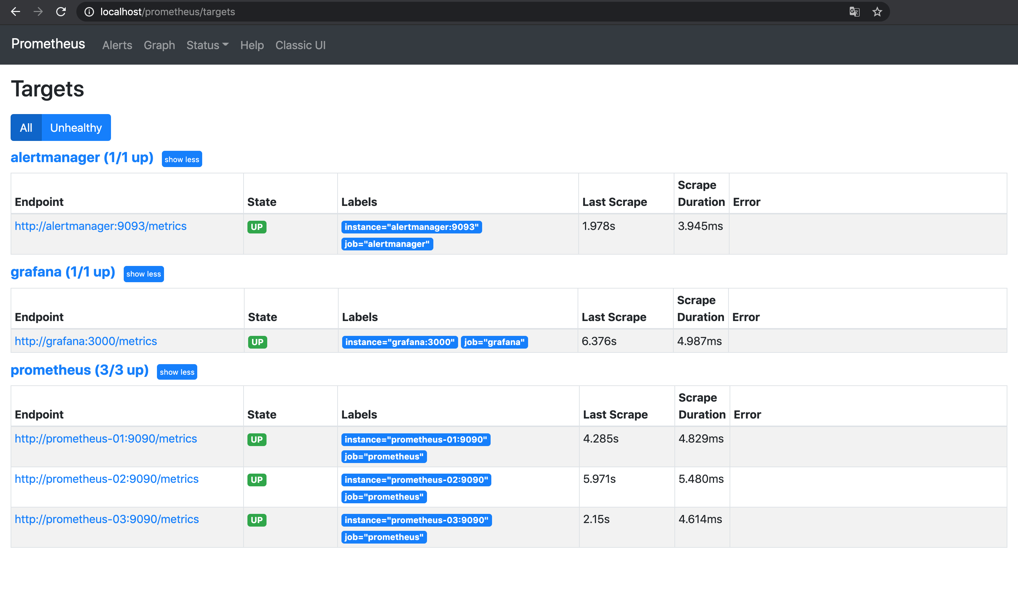Filter to Unhealthy targets only
Screen dimensions: 1018x605
76,127
